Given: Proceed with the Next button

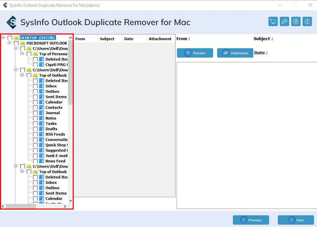Looking at the screenshot, I should pyautogui.click(x=296, y=220).
